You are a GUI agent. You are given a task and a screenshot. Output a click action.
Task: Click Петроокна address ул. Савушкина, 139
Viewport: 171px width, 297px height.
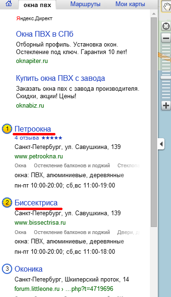click(x=93, y=147)
